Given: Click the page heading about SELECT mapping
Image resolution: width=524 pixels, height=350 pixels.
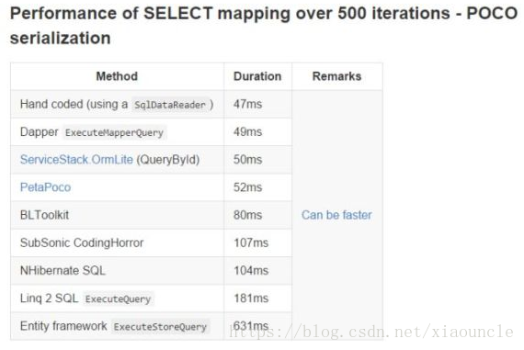Looking at the screenshot, I should 264,26.
